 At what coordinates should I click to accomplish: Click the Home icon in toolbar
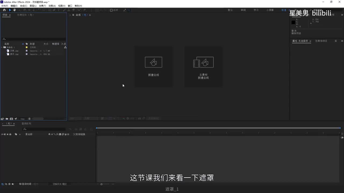pos(4,10)
